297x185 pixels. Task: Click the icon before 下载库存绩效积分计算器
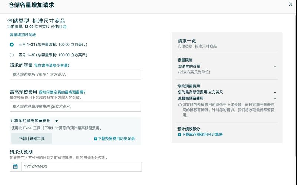point(179,135)
